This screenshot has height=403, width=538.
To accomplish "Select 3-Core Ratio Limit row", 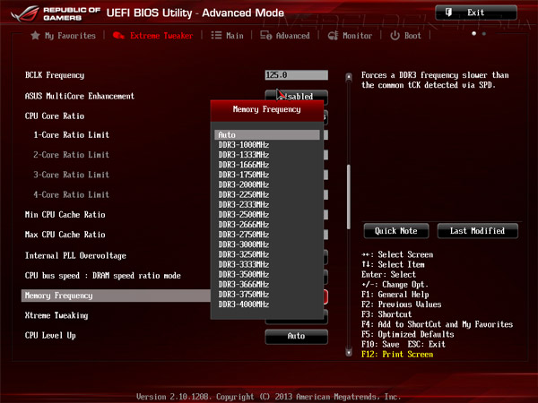I will point(72,175).
